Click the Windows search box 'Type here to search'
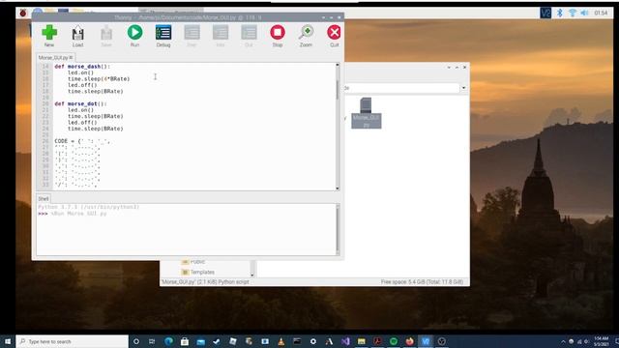Viewport: 619px width, 348px height. tap(73, 341)
